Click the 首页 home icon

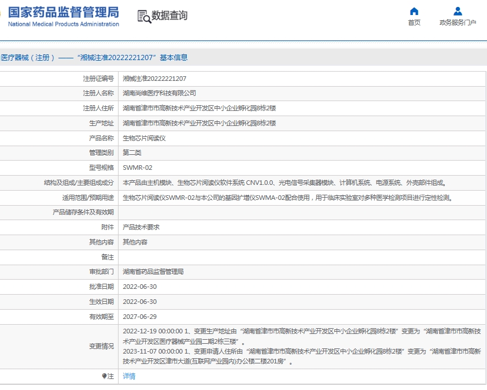point(414,12)
